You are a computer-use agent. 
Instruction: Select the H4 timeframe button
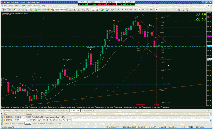(x=139, y=10)
